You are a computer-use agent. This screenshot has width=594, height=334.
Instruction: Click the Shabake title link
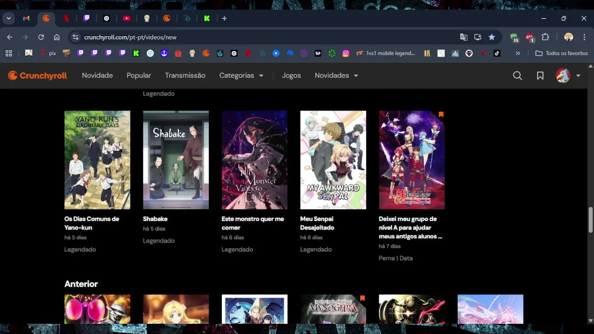coord(155,219)
